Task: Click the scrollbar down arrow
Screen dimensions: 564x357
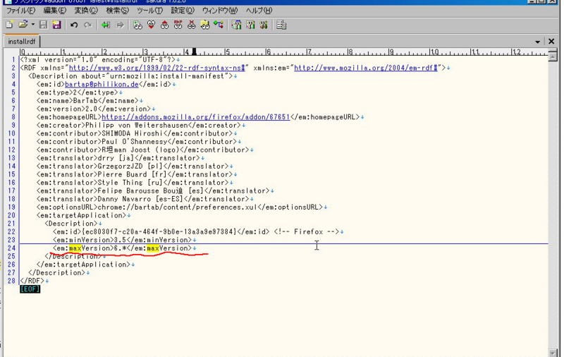Action: [x=553, y=352]
